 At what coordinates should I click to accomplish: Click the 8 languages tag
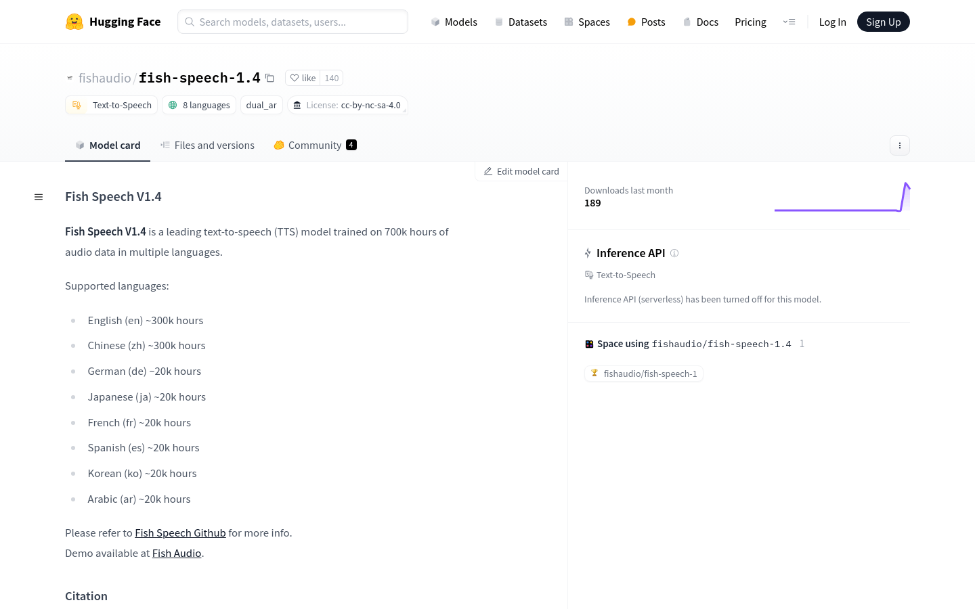click(x=199, y=105)
